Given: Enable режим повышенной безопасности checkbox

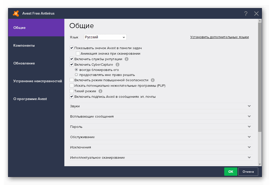Looking at the screenshot, I should pyautogui.click(x=72, y=80).
